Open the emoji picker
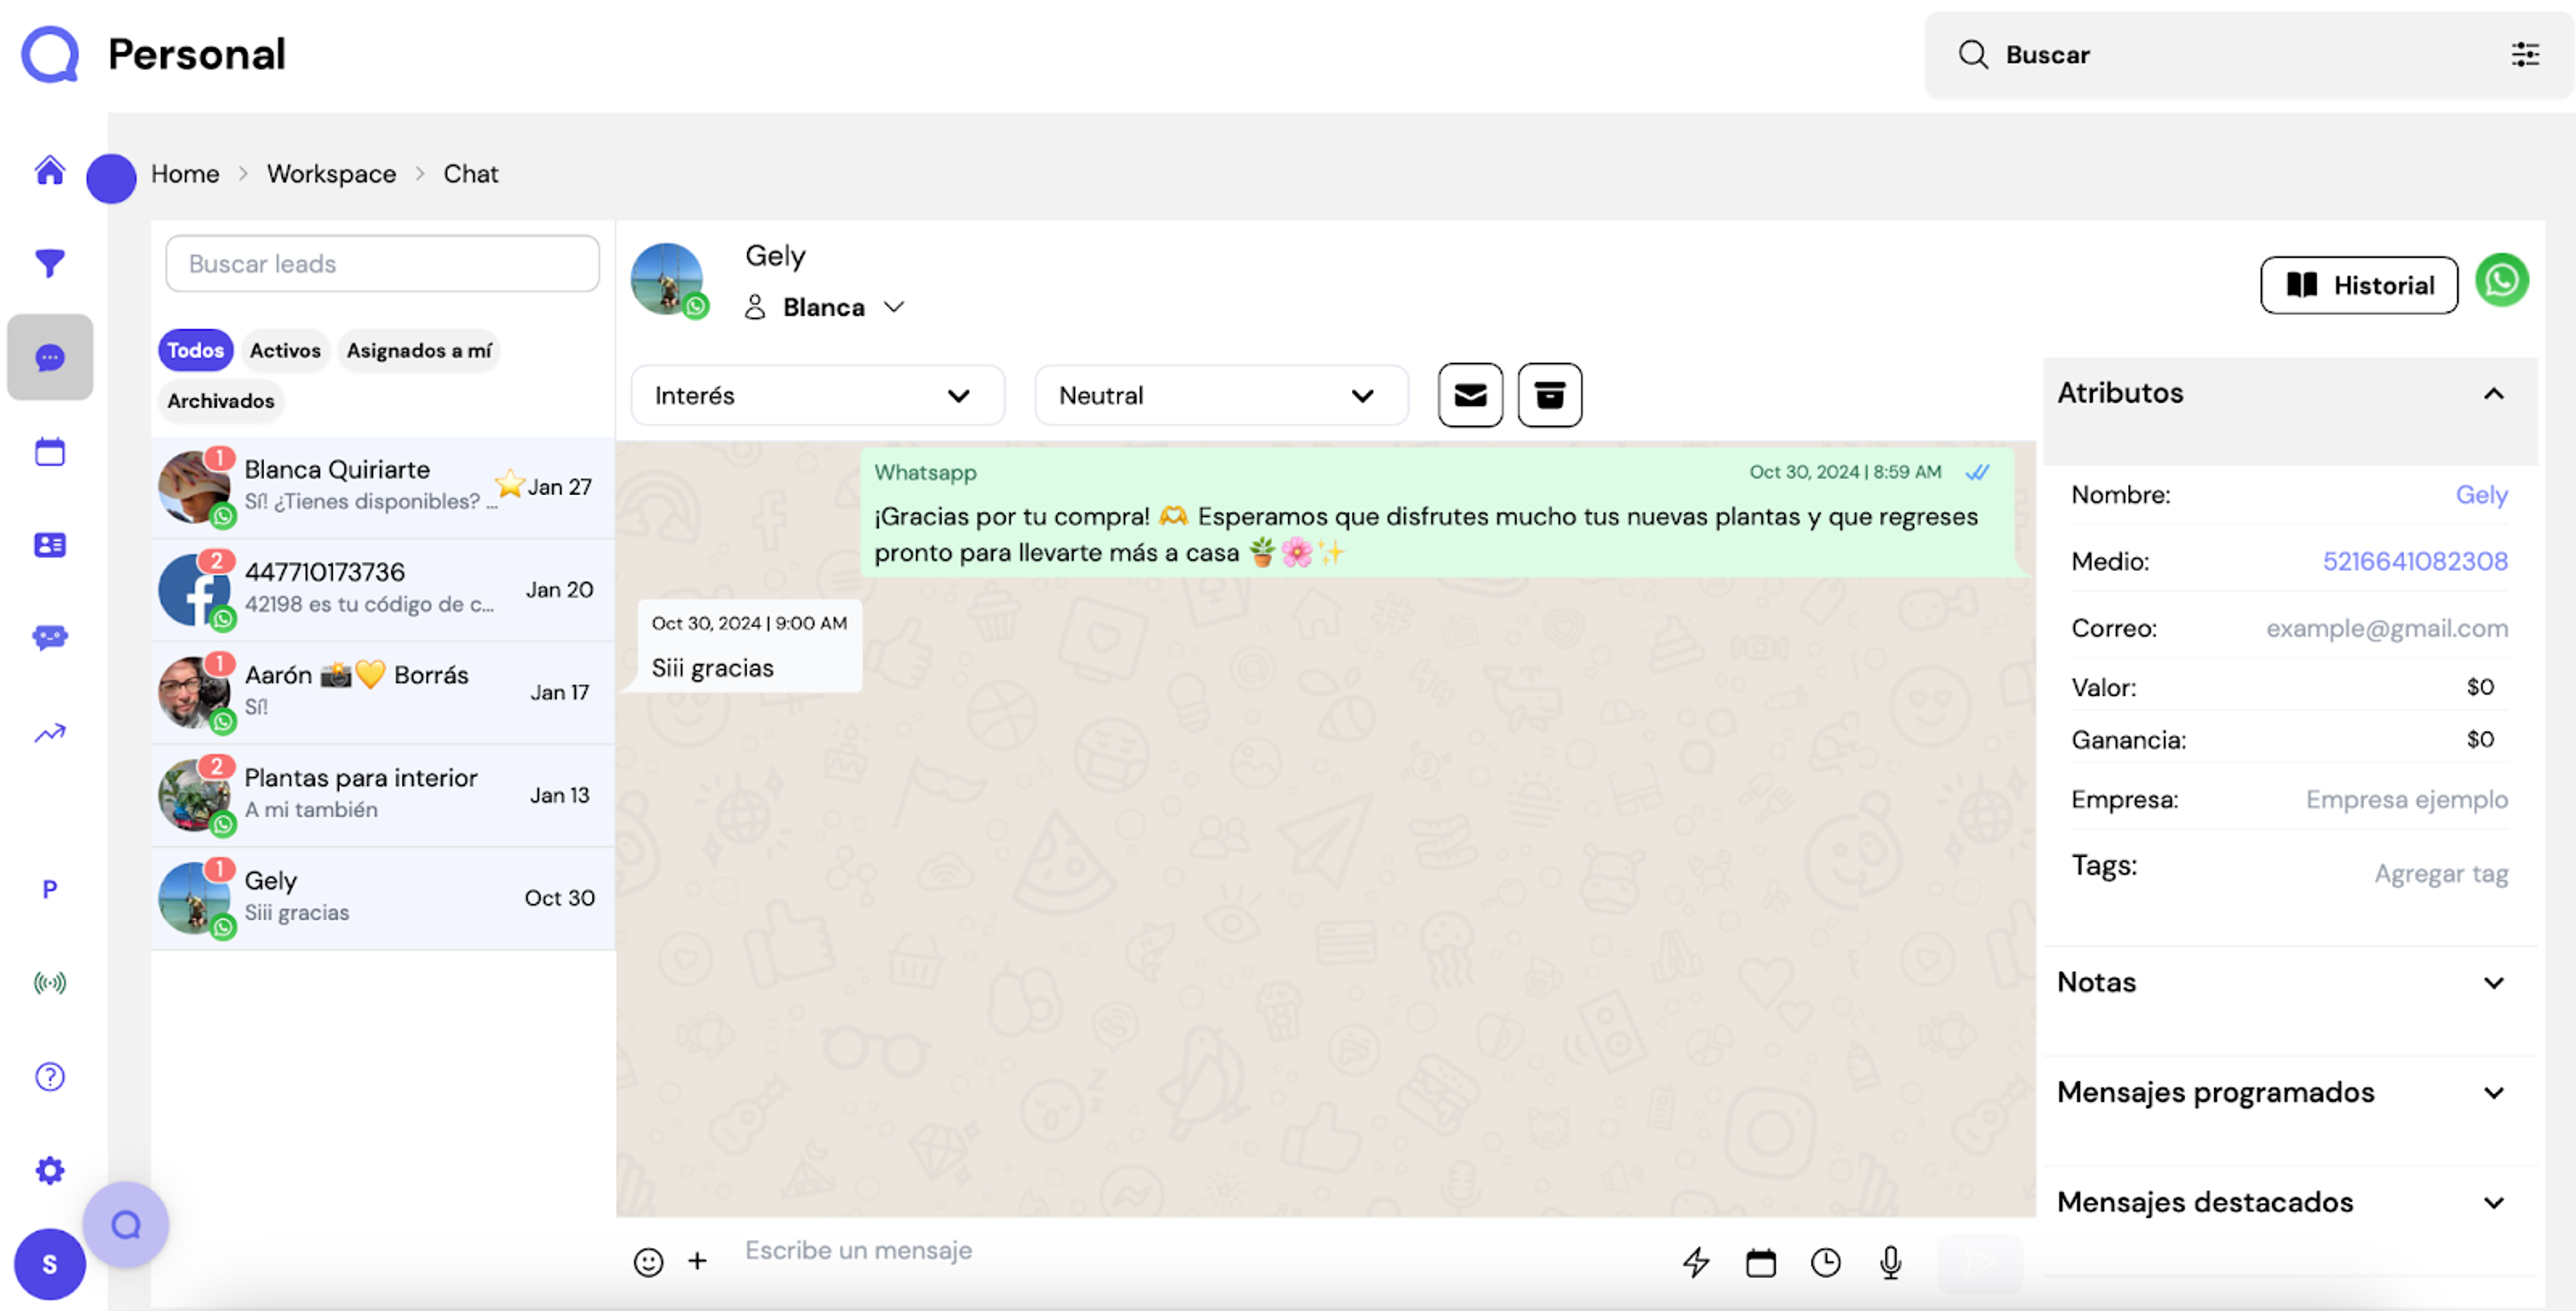 pyautogui.click(x=648, y=1262)
